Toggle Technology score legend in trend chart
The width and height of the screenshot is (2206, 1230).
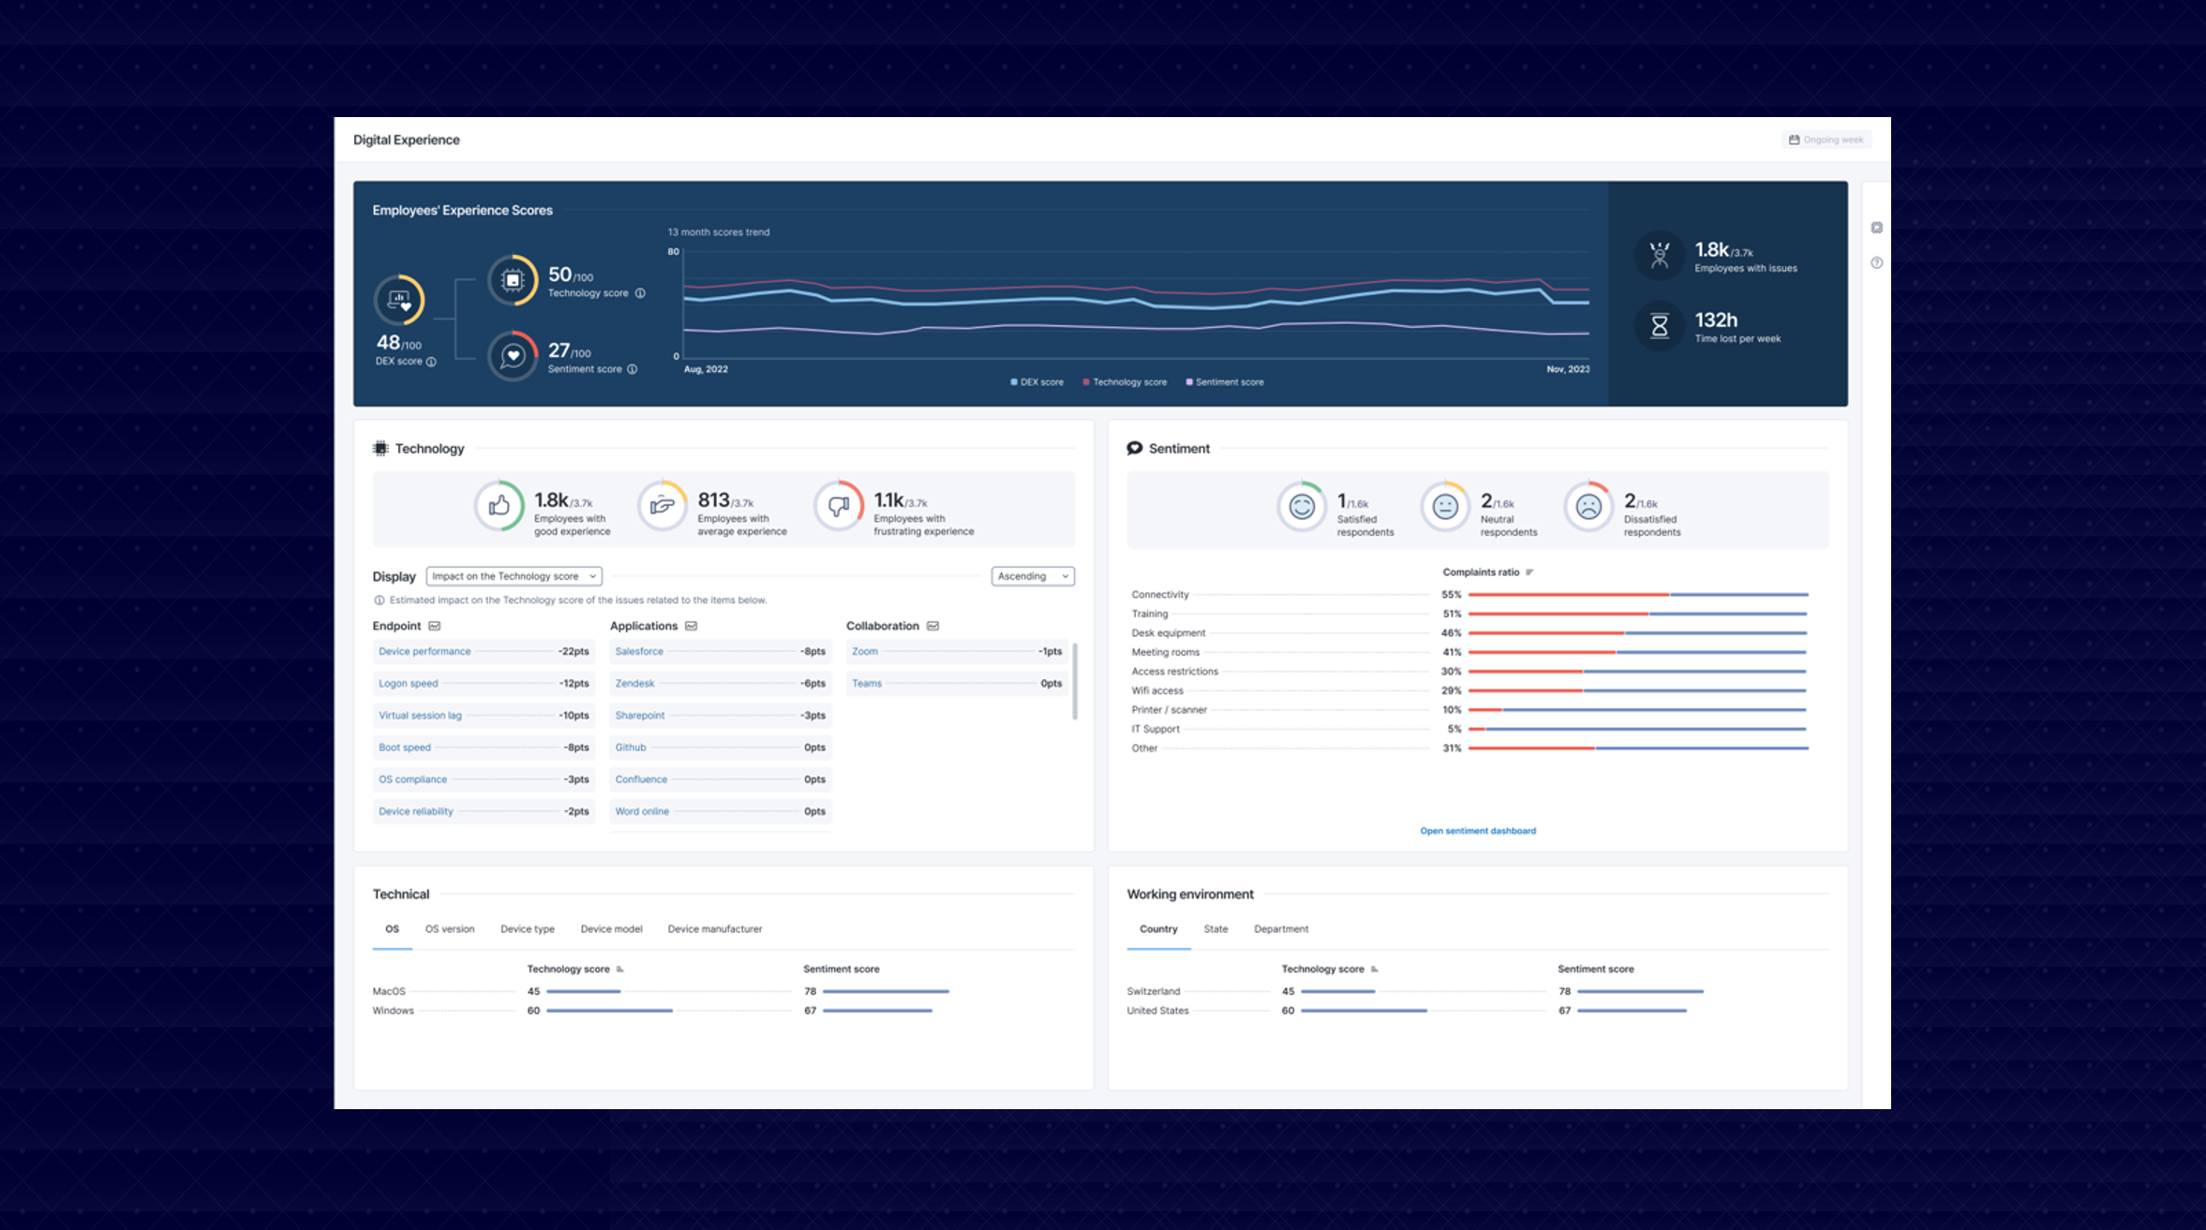[1124, 382]
